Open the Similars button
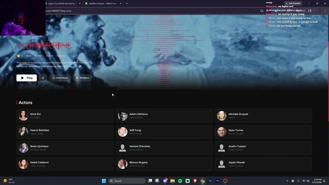This screenshot has height=185, width=329. [82, 78]
